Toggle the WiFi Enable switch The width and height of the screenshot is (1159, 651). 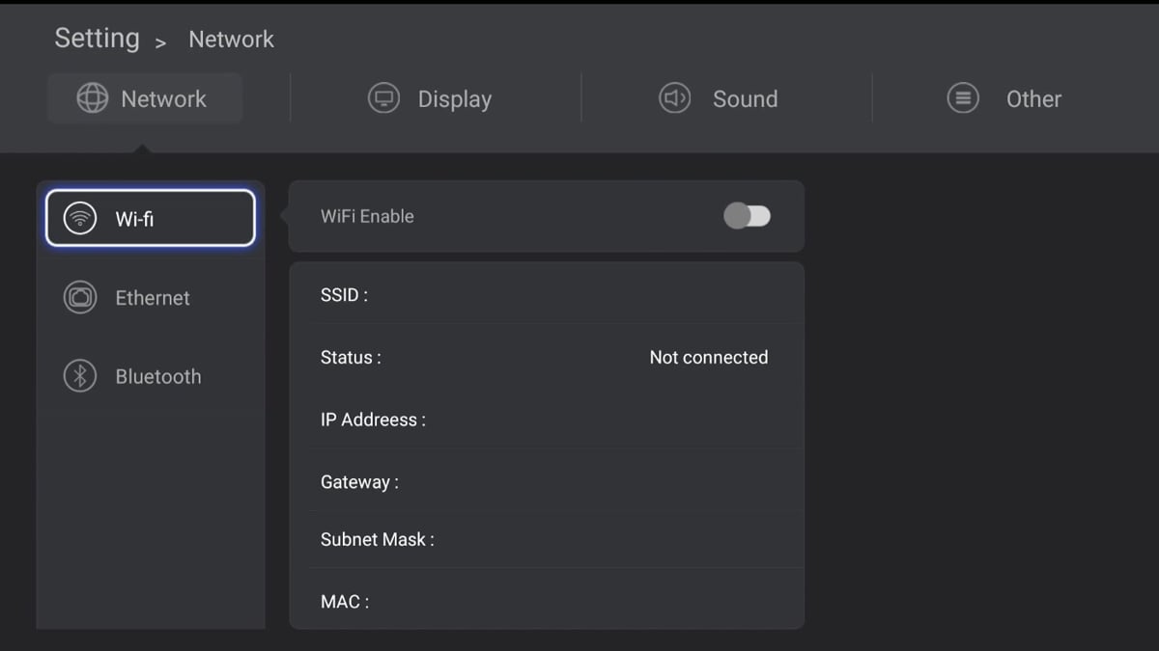[747, 216]
